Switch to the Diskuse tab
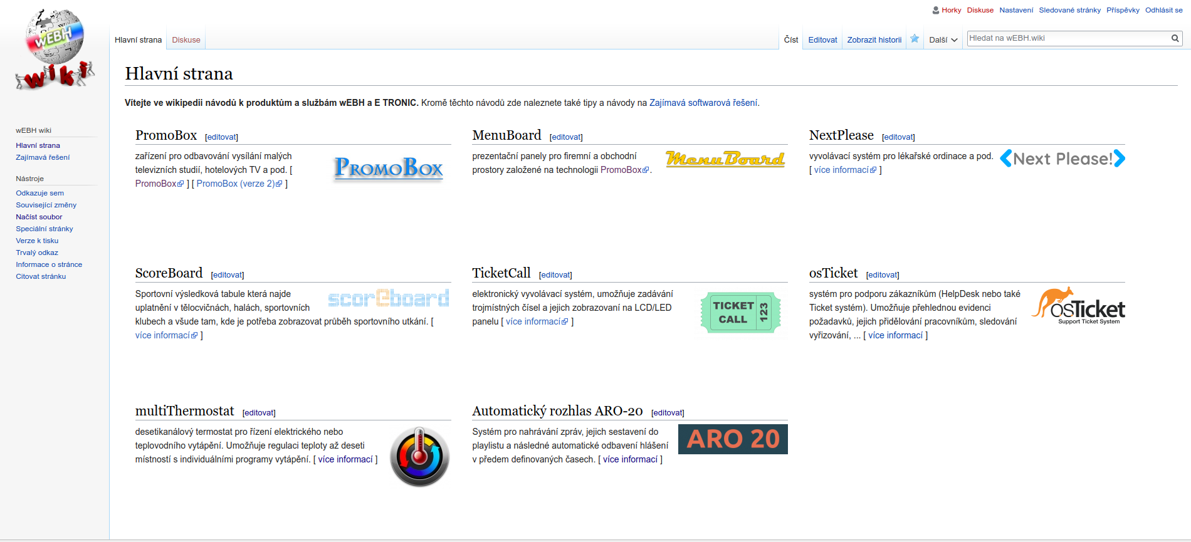The image size is (1191, 542). click(186, 40)
